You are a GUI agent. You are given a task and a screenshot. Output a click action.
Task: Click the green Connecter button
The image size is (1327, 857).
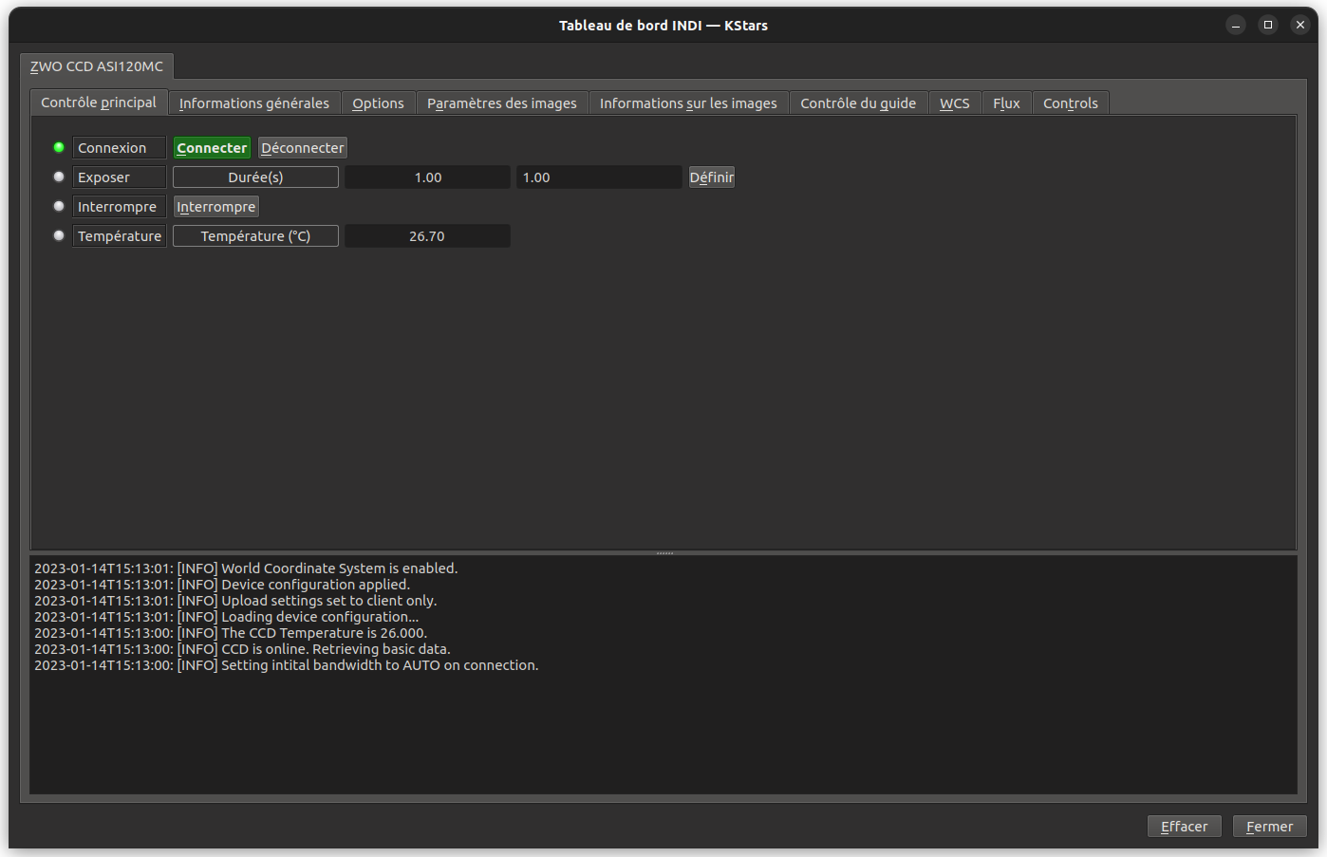point(212,148)
